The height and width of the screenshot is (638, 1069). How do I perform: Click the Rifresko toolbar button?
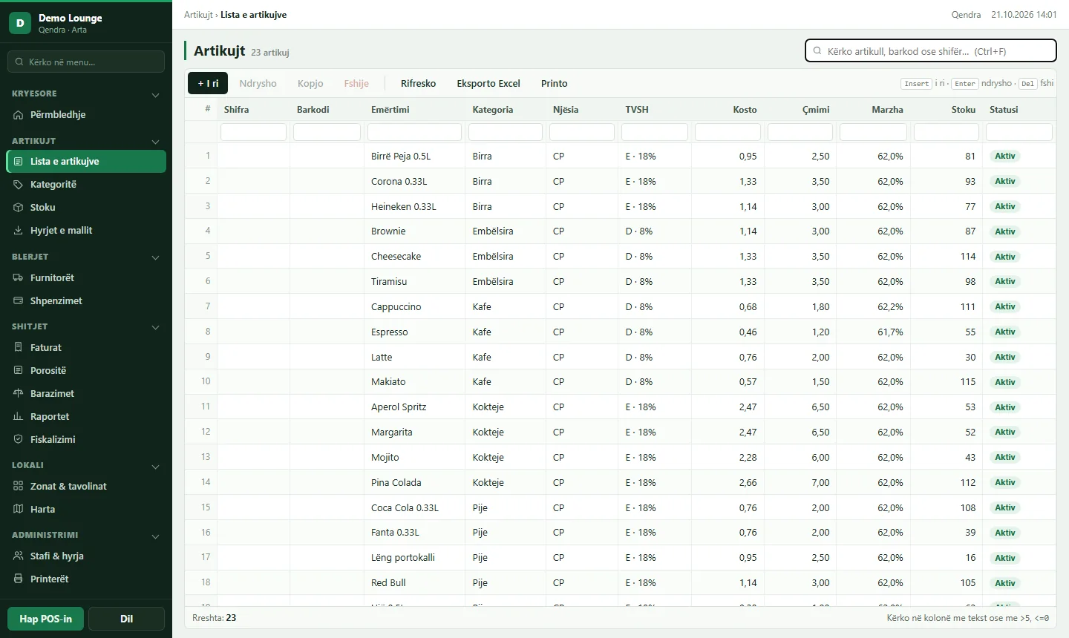click(419, 84)
